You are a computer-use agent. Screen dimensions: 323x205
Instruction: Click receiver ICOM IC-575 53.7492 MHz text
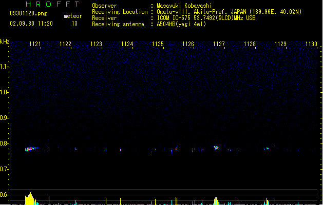click(x=206, y=18)
